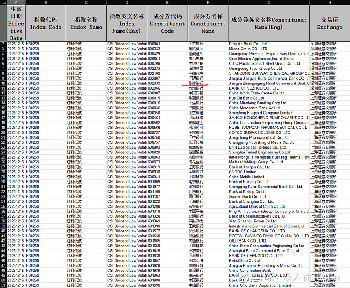Image resolution: width=350 pixels, height=288 pixels.
Task: Select Guangdong Tapai Group Co Ltd cell
Action: pos(269,69)
